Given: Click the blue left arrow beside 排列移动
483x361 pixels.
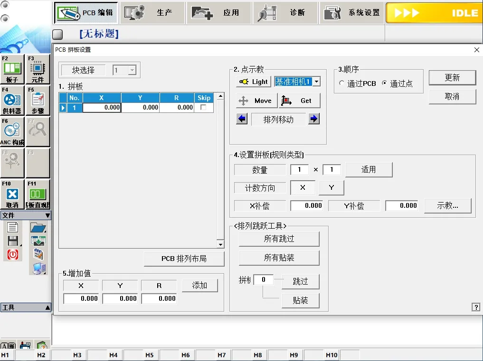Looking at the screenshot, I should 242,119.
